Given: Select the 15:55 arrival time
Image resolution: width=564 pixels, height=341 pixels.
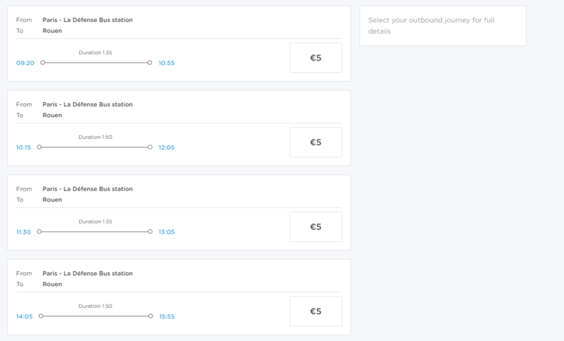Looking at the screenshot, I should pos(167,317).
